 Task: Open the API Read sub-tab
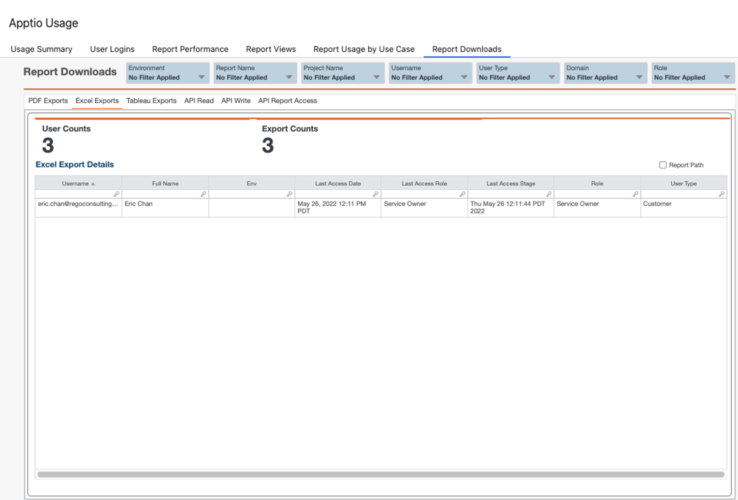point(199,101)
